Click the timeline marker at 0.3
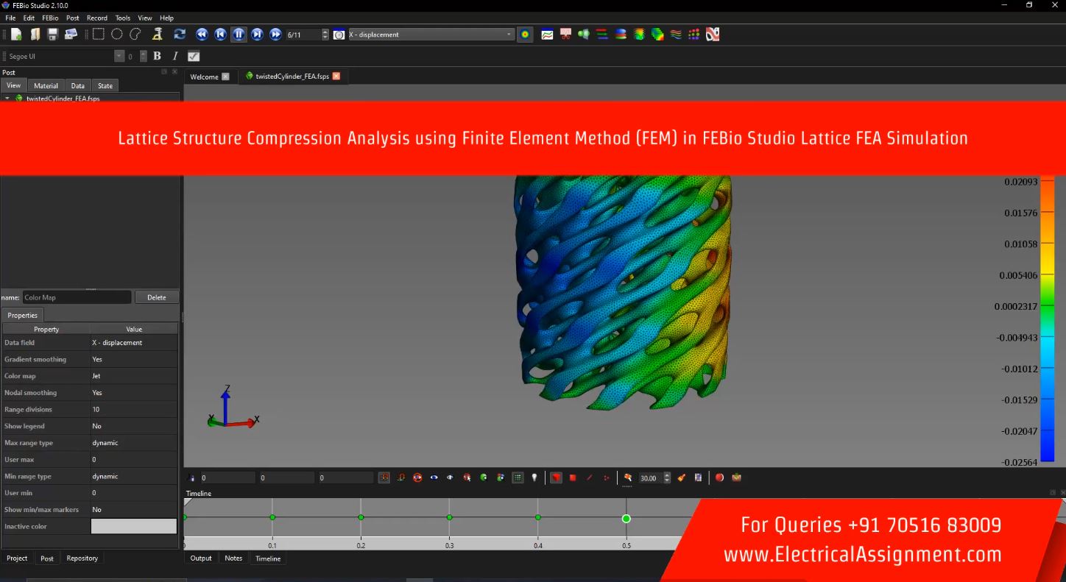This screenshot has height=582, width=1066. click(449, 517)
